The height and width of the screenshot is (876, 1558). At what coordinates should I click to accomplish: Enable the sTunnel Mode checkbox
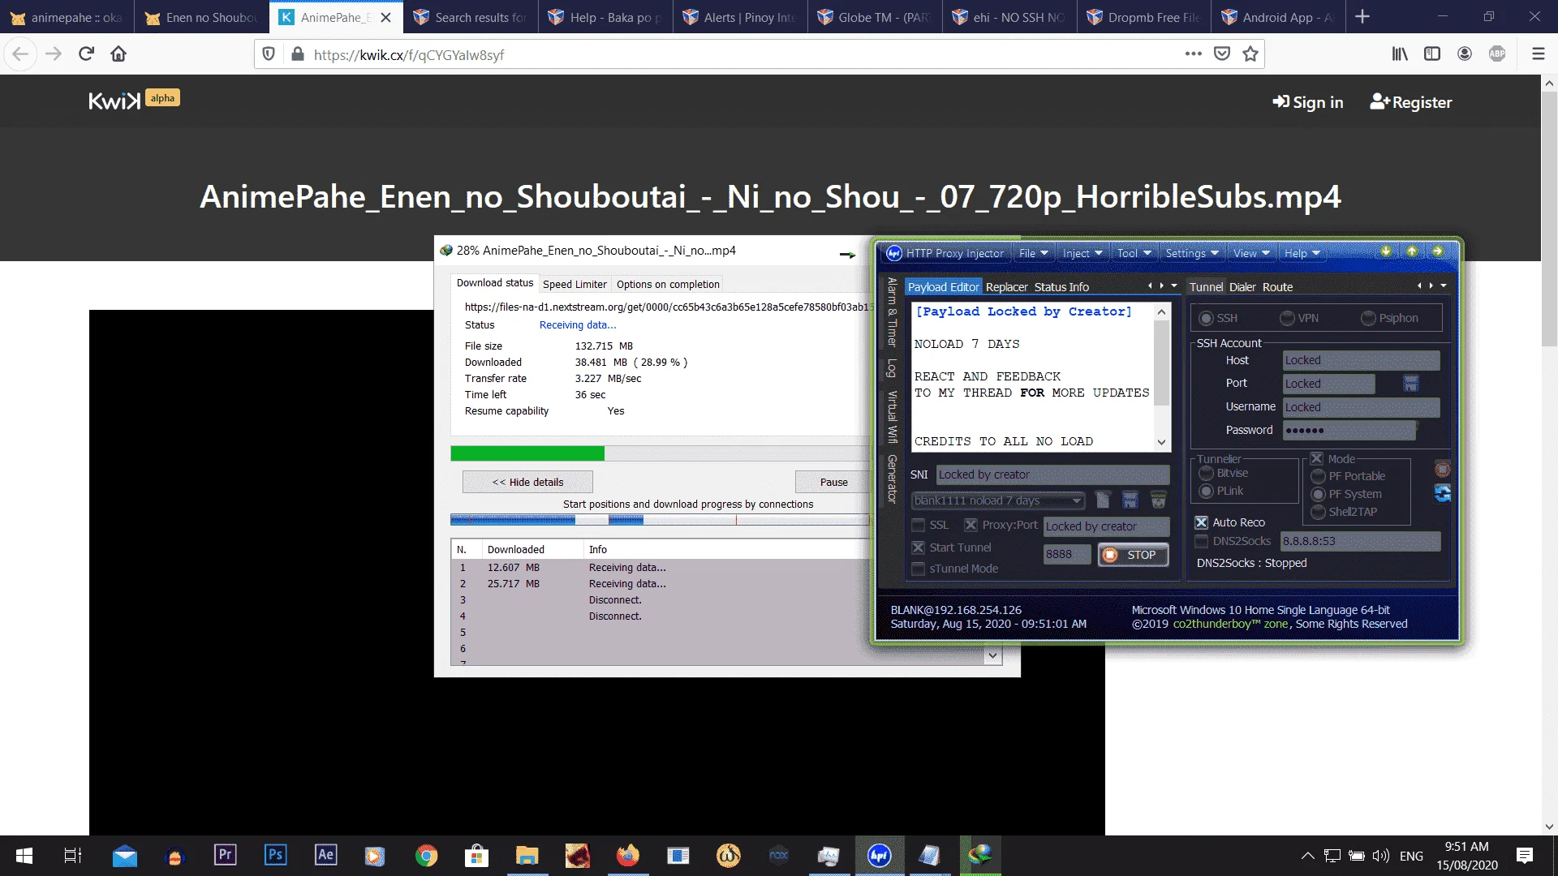tap(919, 569)
